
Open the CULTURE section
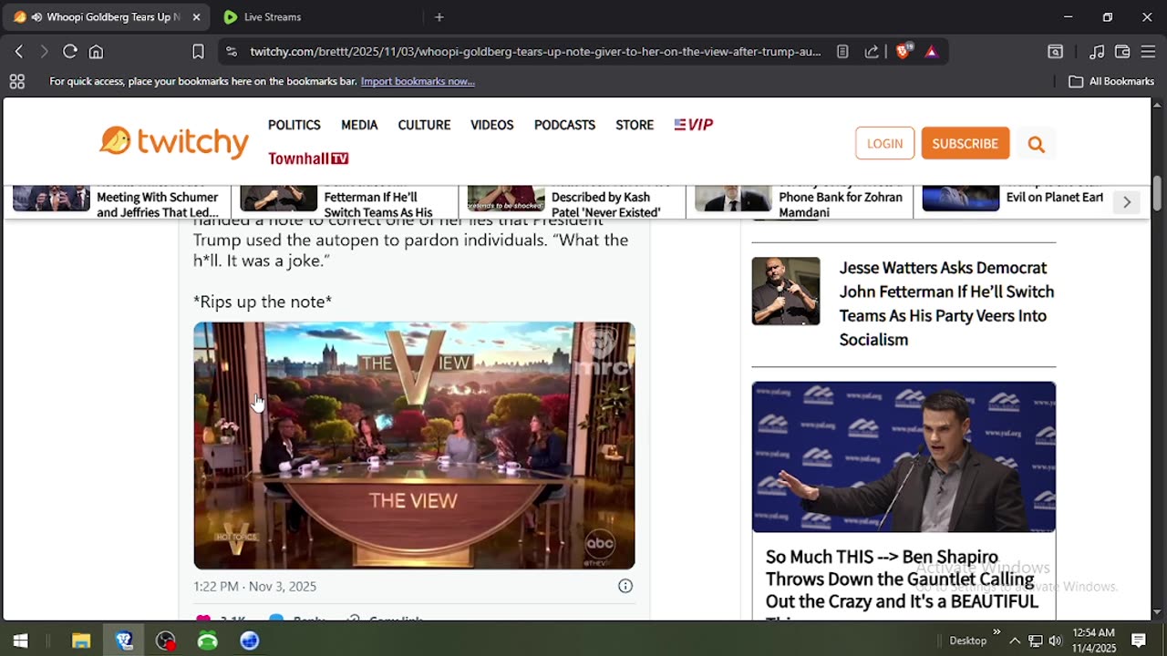pos(424,125)
